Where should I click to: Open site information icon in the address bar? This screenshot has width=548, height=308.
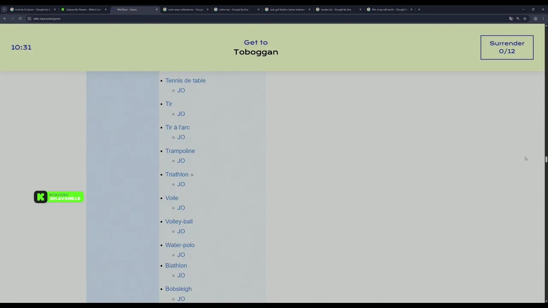click(29, 18)
